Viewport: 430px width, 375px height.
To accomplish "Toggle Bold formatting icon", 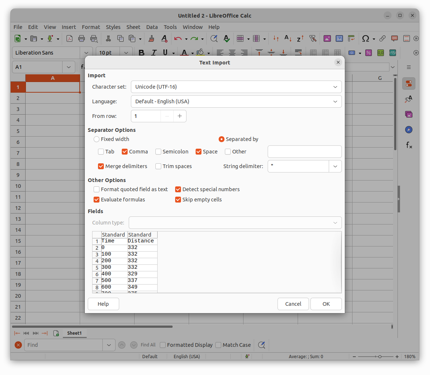I will click(142, 53).
